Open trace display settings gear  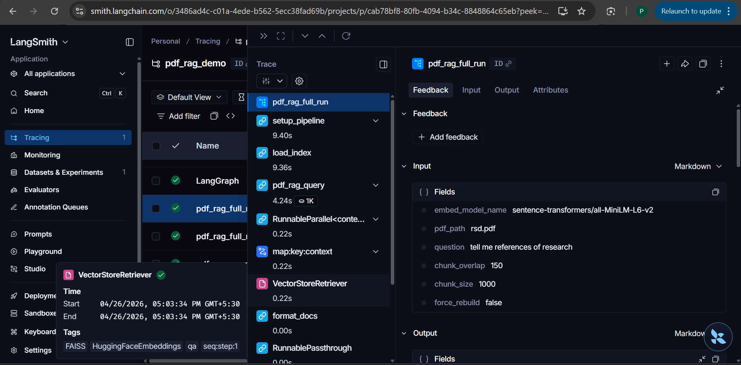point(299,81)
